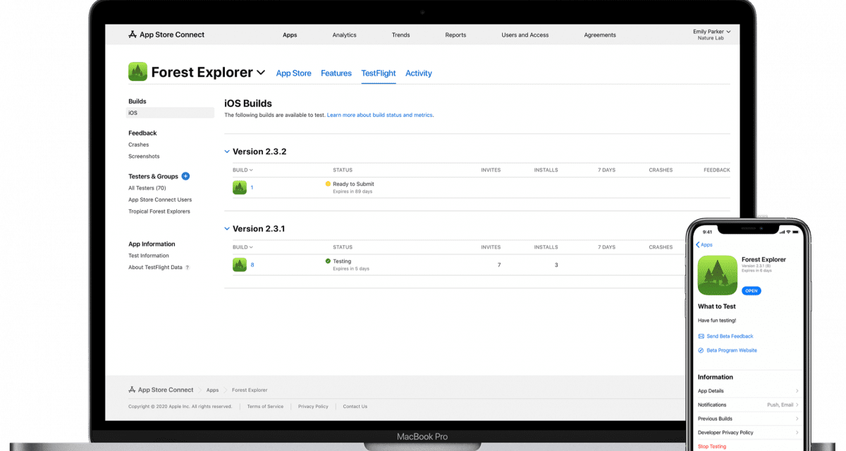
Task: Select iOS under Builds in sidebar
Action: 170,113
